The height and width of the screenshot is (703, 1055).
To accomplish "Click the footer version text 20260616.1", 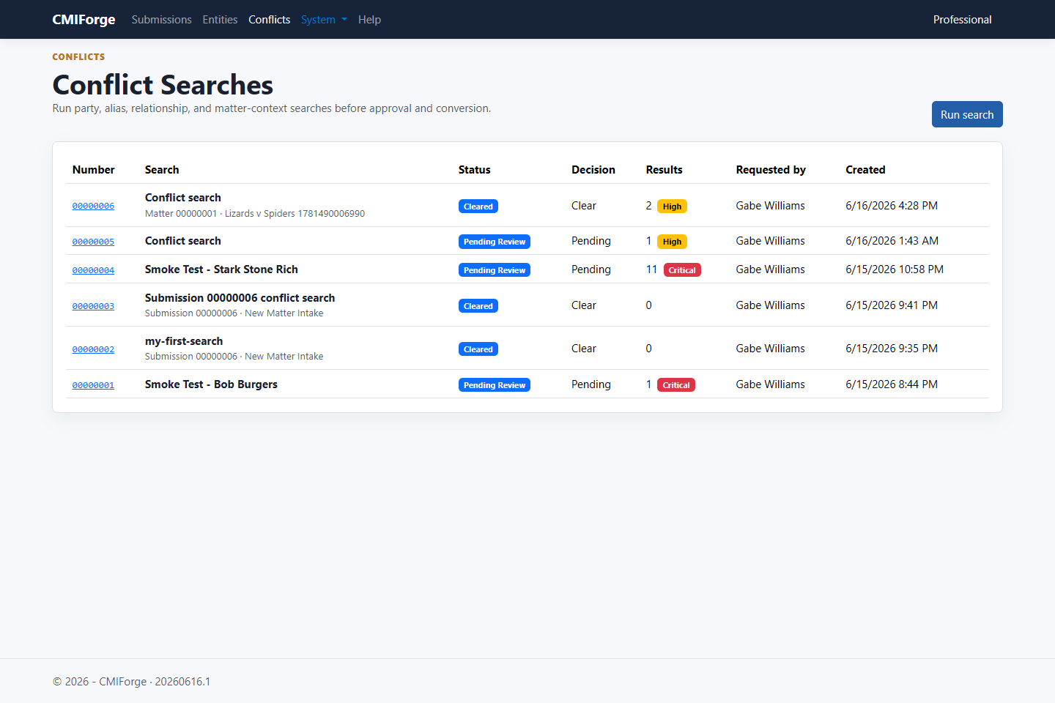I will (x=182, y=682).
